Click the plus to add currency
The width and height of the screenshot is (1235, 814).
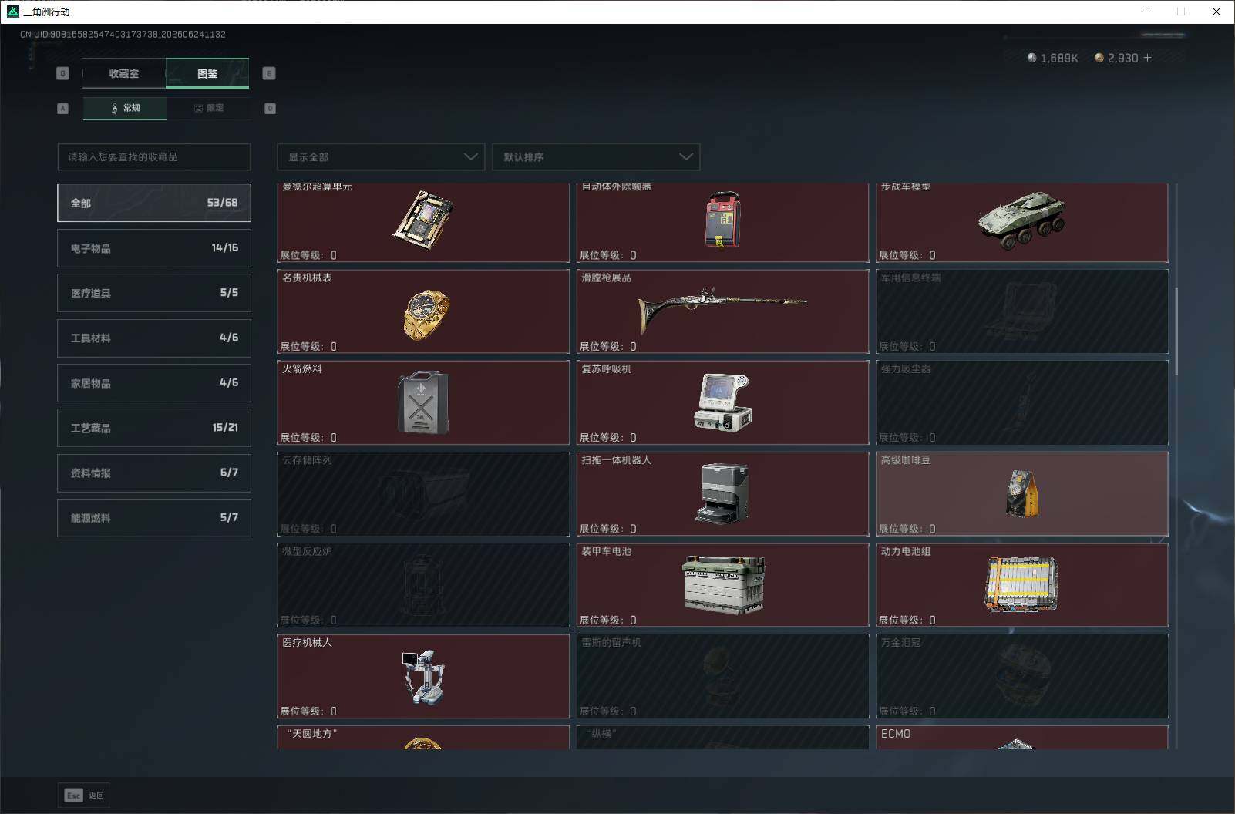pyautogui.click(x=1148, y=58)
